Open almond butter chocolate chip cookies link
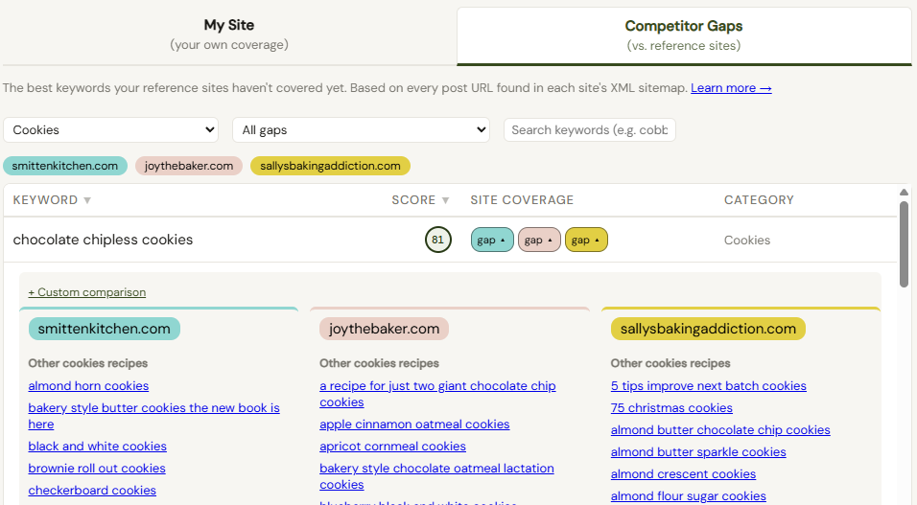This screenshot has height=505, width=917. click(720, 430)
